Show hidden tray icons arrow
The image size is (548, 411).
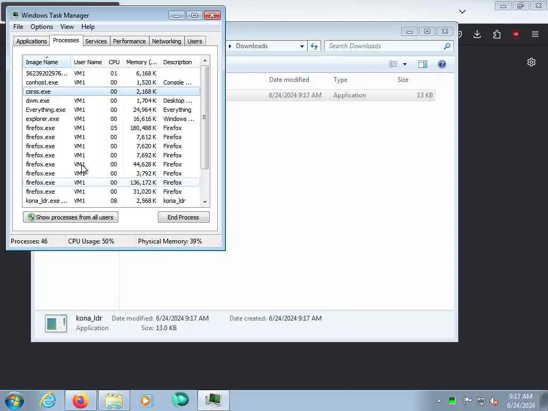coord(439,401)
